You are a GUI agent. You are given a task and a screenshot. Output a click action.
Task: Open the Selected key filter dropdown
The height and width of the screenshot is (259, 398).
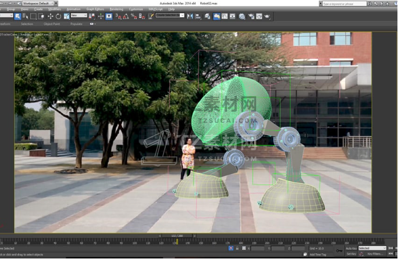point(372,248)
